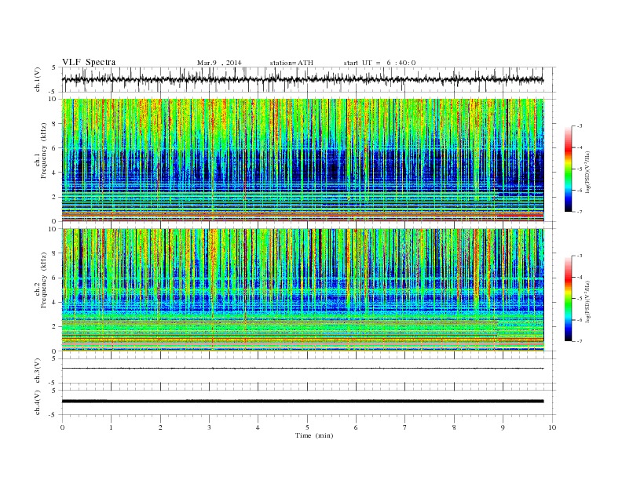Click the "-7" label on ch.1 colorbar

580,212
